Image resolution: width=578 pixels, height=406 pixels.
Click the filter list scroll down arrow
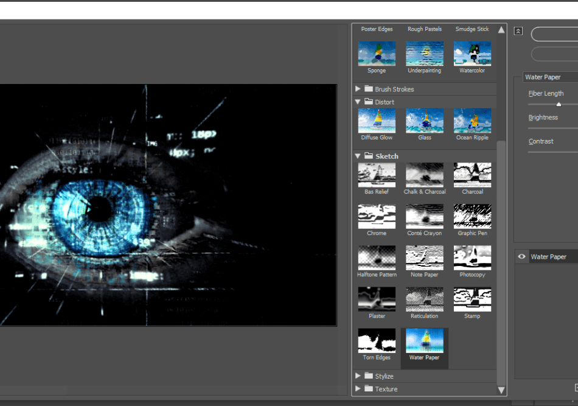click(501, 390)
